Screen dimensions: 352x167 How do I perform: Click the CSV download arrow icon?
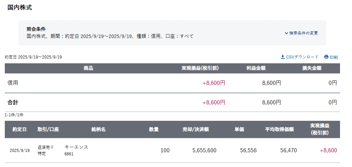[283, 57]
